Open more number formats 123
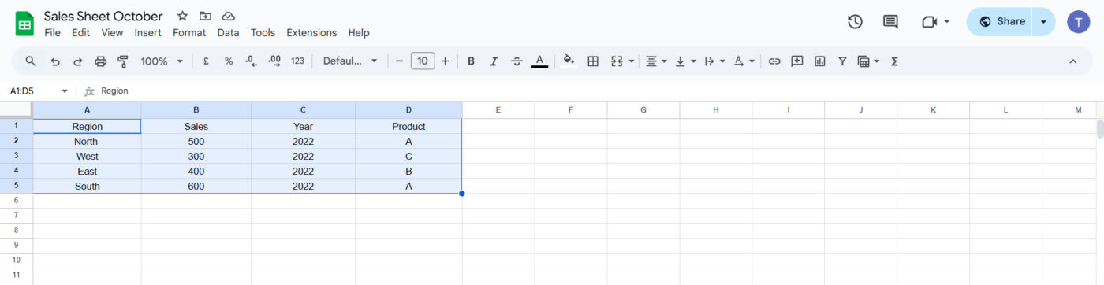 tap(297, 61)
